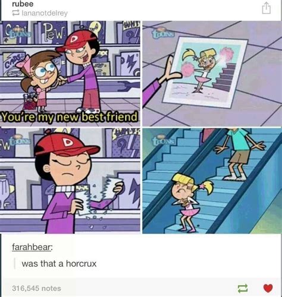
Task: Click the toons watermark in the photo panel
Action: [x=164, y=33]
